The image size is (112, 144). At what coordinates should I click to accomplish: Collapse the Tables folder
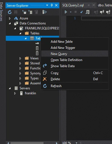tap(20, 33)
